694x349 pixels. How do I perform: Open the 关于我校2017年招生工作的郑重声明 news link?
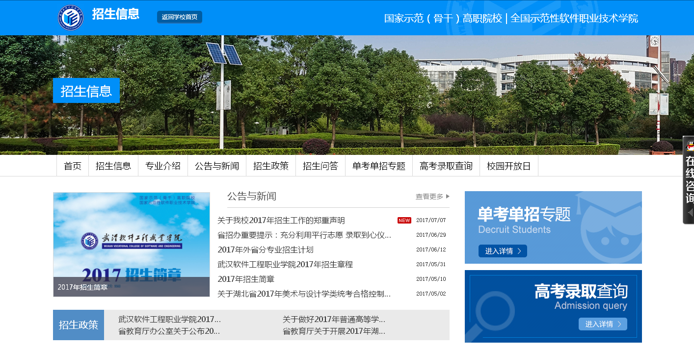point(281,221)
